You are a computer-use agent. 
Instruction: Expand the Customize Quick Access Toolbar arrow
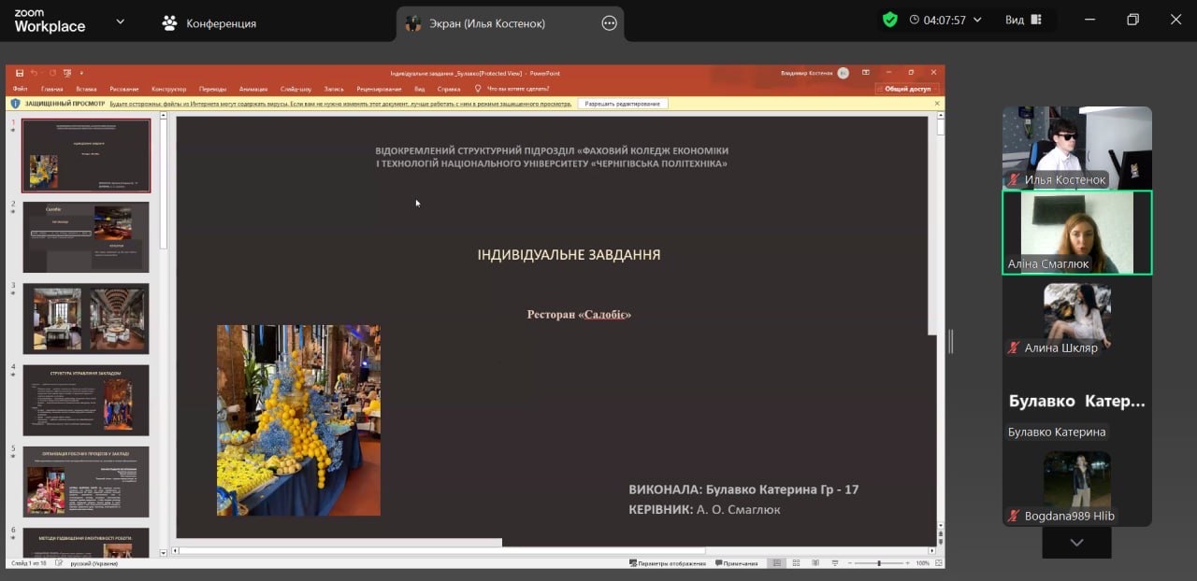(x=81, y=73)
